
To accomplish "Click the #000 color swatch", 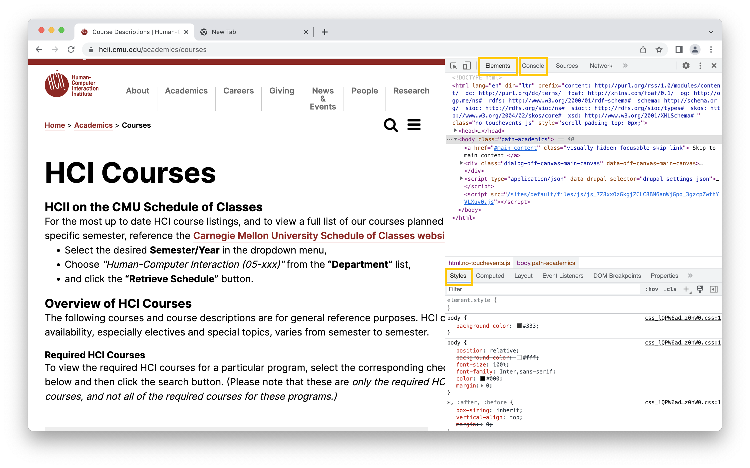I will click(x=482, y=378).
